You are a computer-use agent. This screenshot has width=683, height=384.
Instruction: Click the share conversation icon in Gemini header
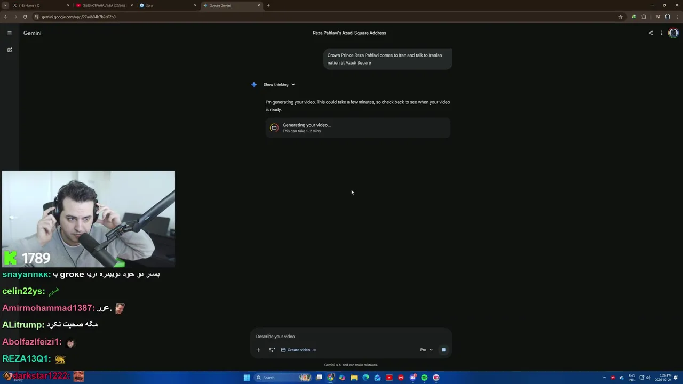[x=650, y=33]
